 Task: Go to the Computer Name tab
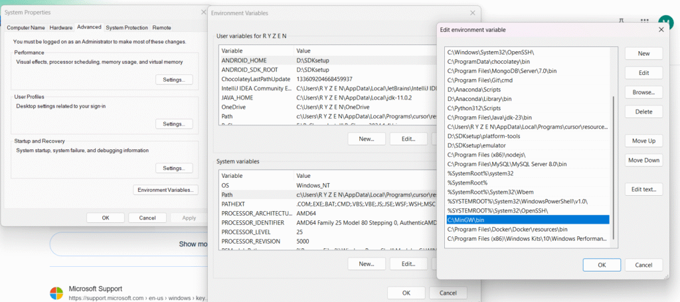(x=26, y=27)
